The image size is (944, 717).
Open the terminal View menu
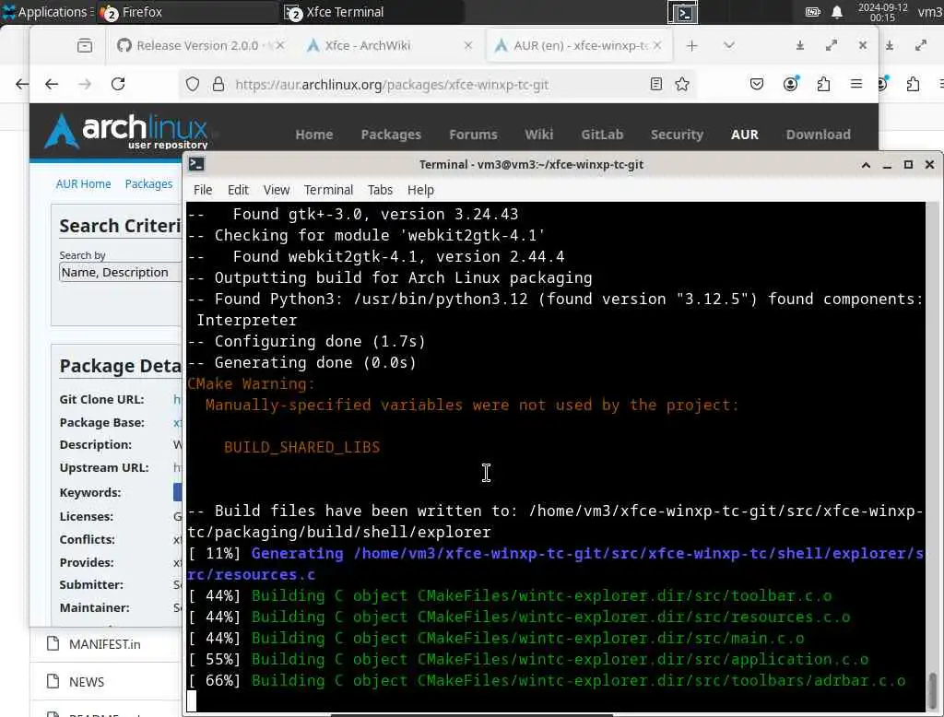[277, 190]
